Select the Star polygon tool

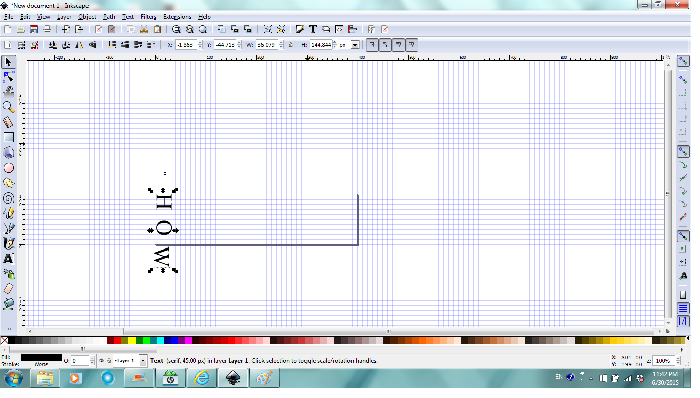coord(9,183)
